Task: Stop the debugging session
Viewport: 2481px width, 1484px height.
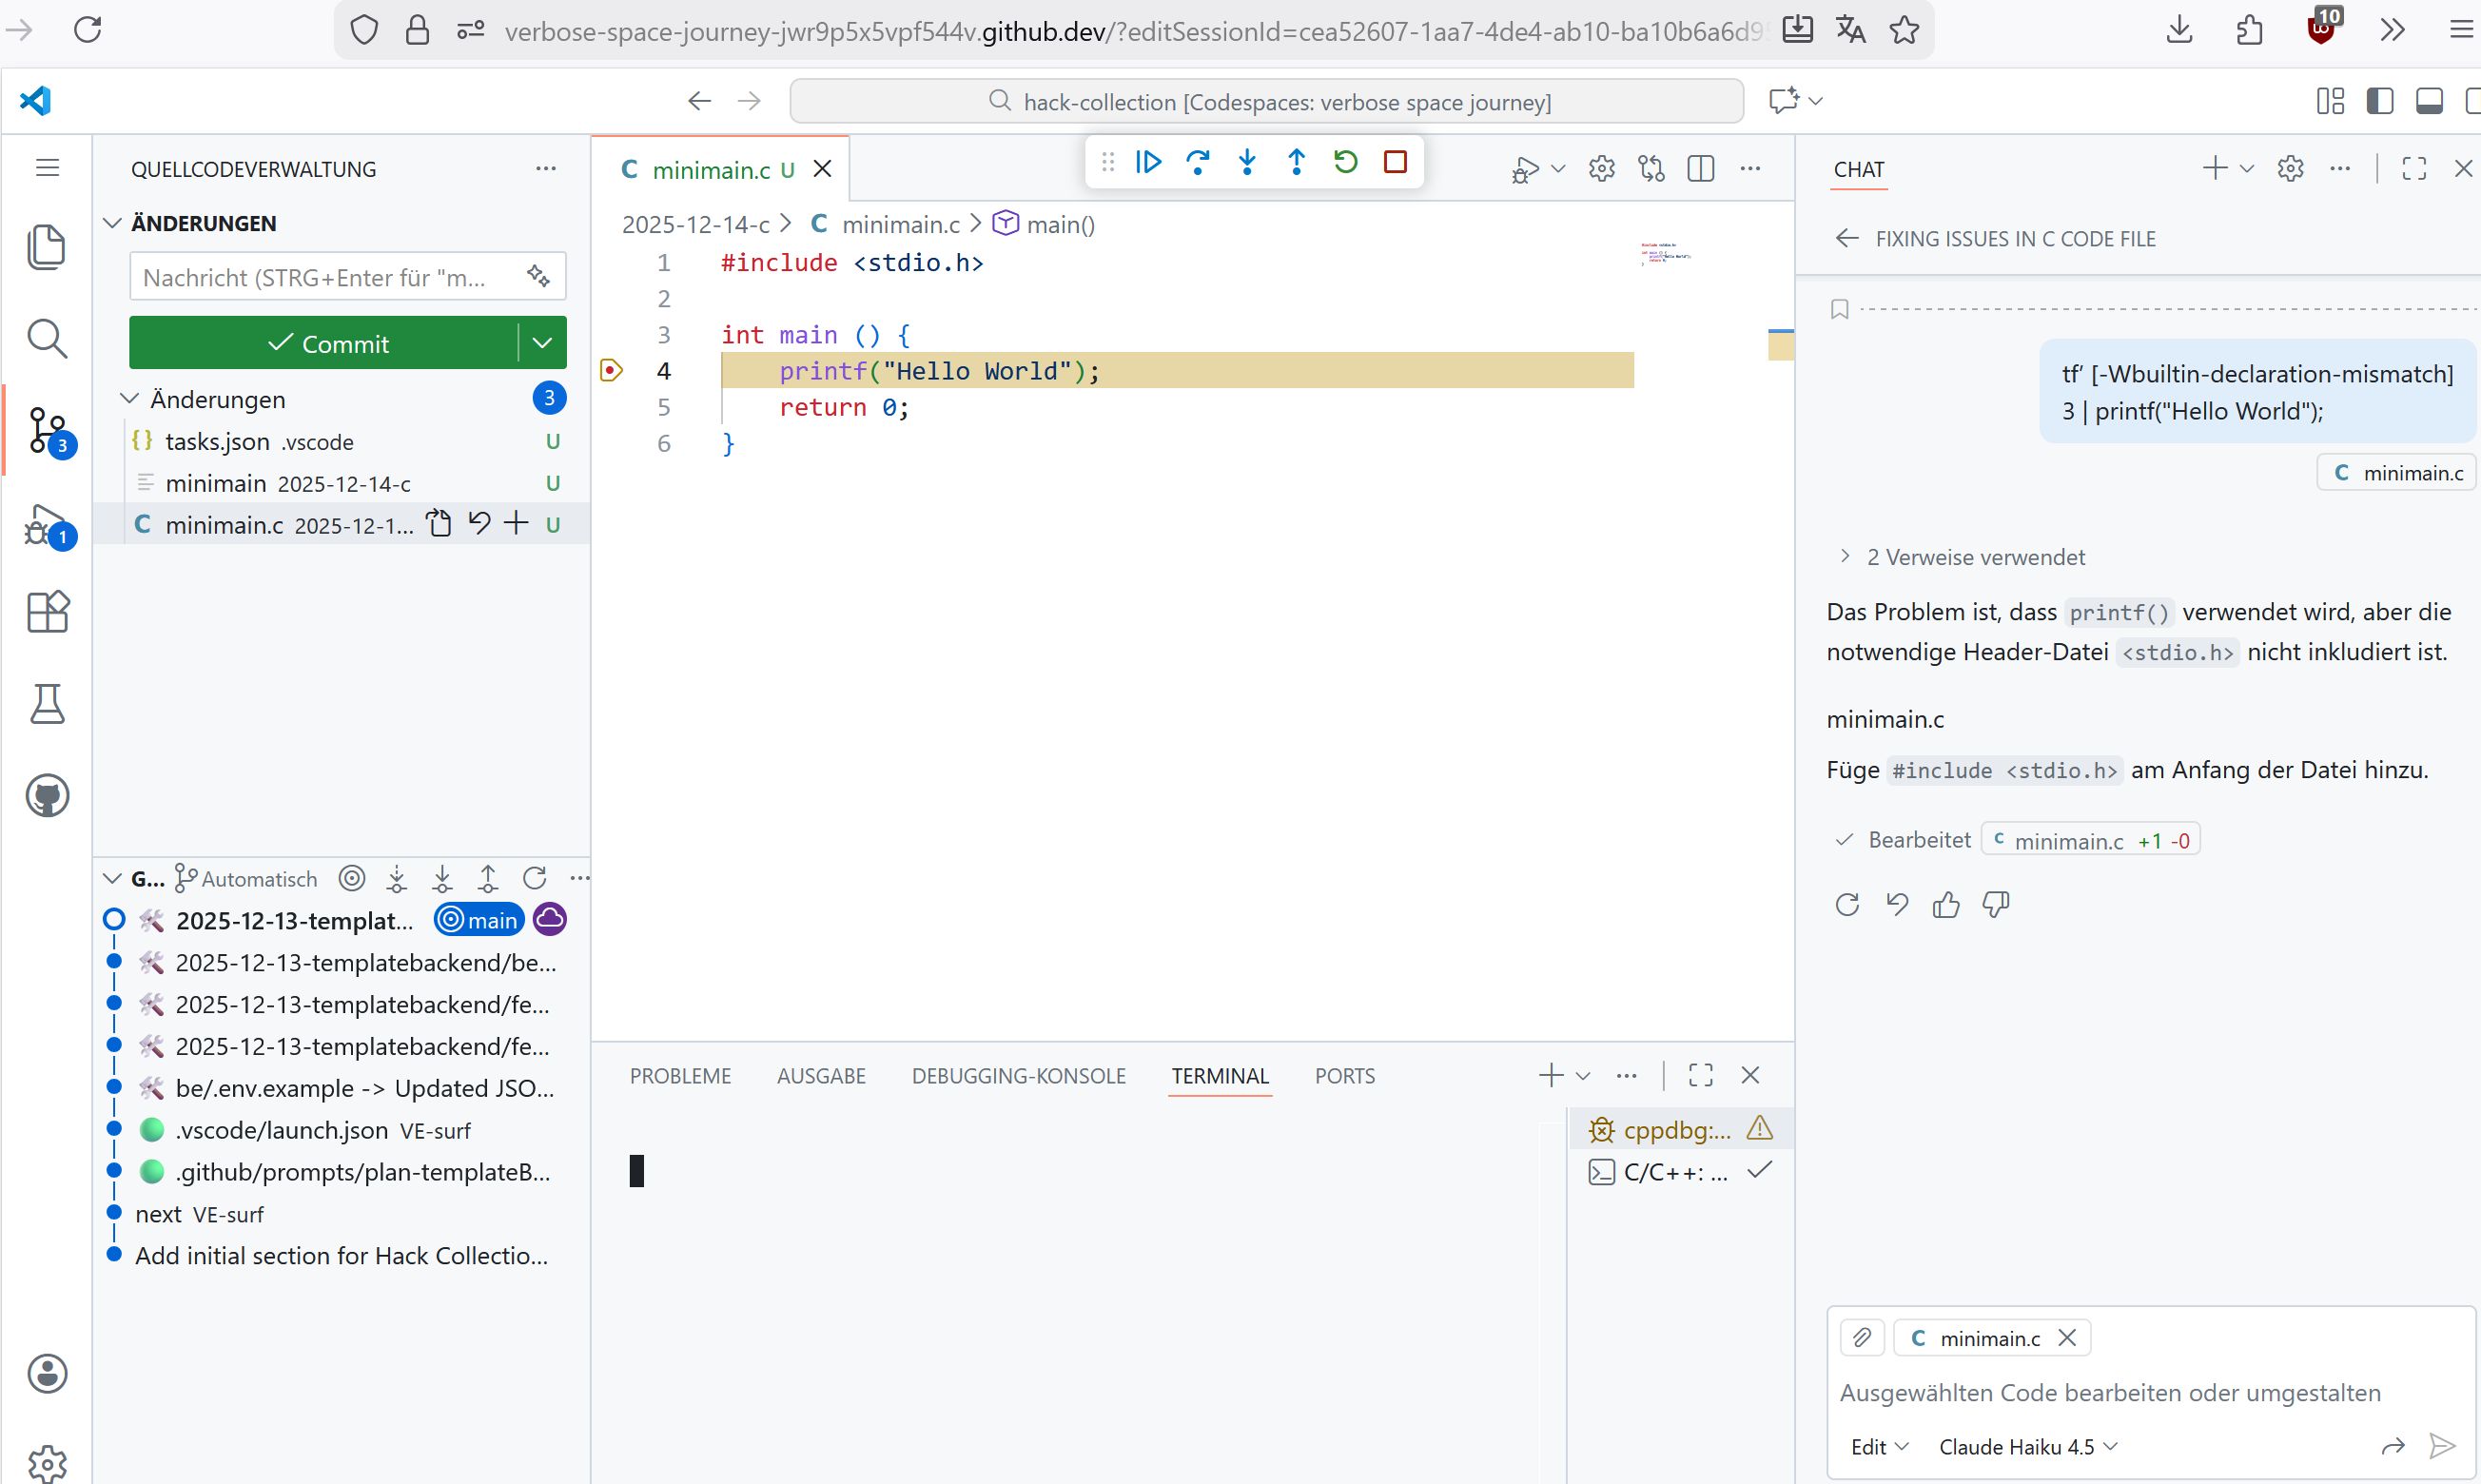Action: point(1395,162)
